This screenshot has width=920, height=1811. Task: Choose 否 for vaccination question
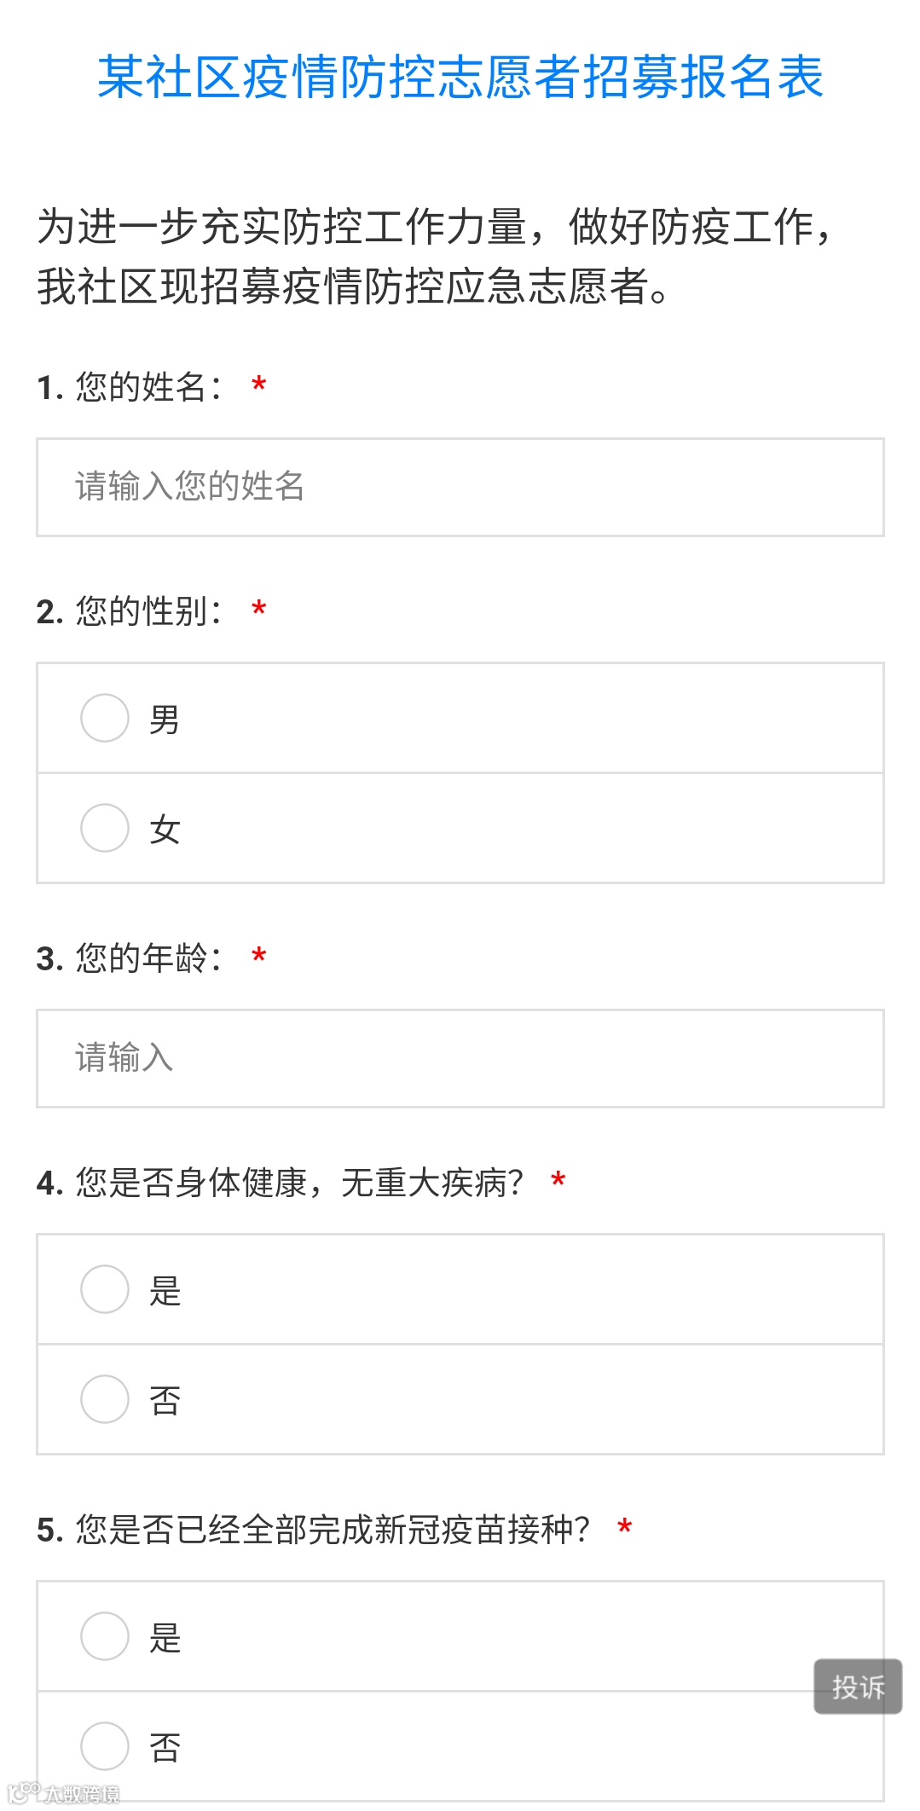click(x=104, y=1746)
